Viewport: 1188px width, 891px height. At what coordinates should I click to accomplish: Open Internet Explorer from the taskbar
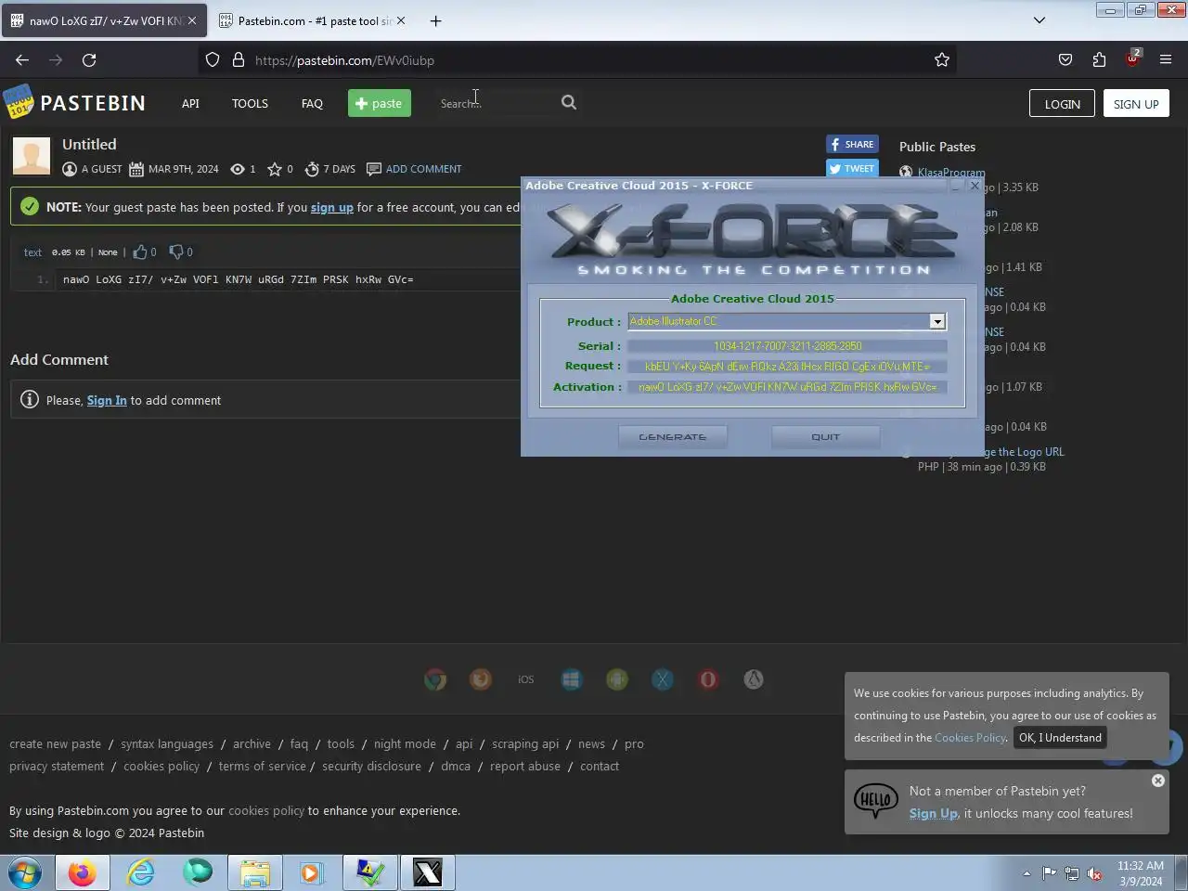tap(140, 873)
